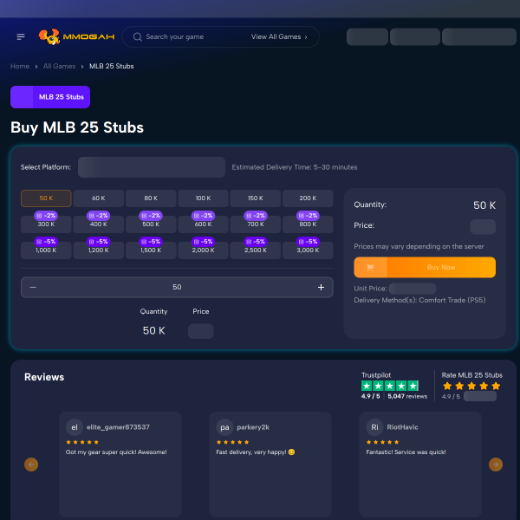
Task: Open All Games breadcrumb
Action: tap(59, 67)
